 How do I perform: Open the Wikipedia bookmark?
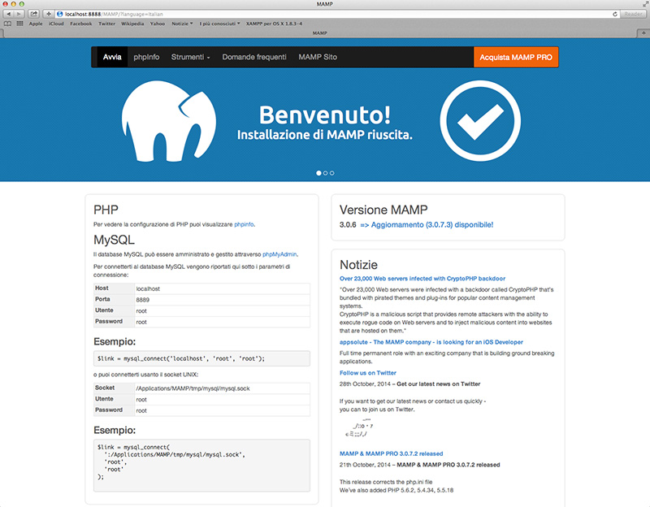tap(132, 24)
